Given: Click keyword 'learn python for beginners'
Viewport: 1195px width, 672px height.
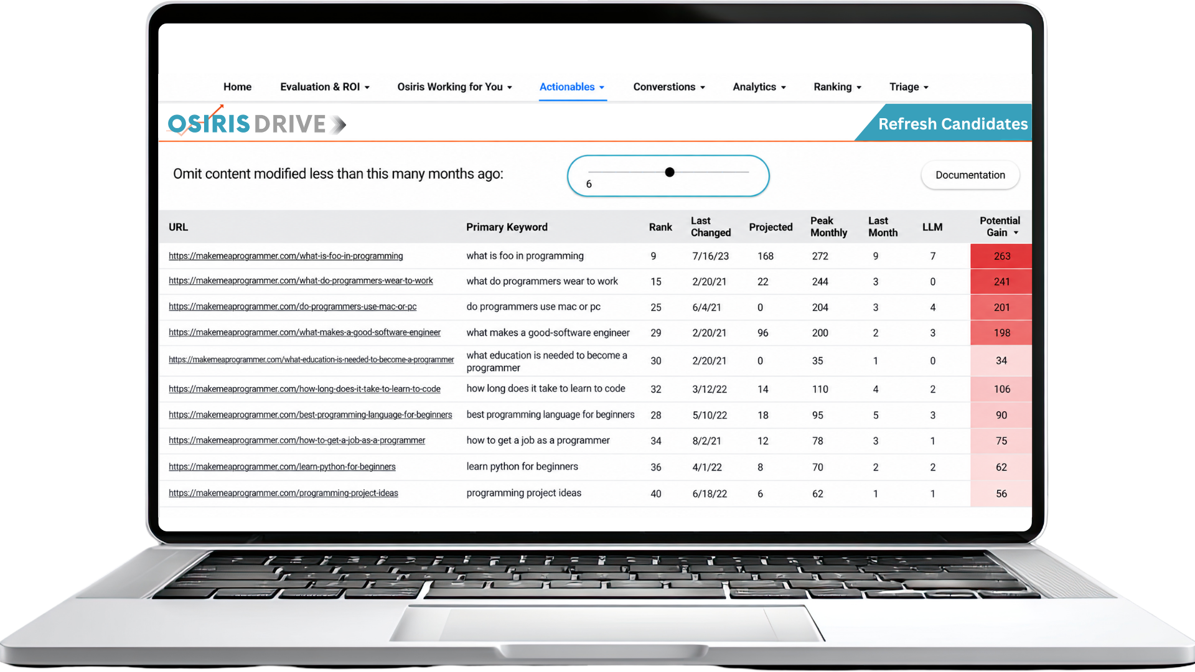Looking at the screenshot, I should click(x=522, y=467).
